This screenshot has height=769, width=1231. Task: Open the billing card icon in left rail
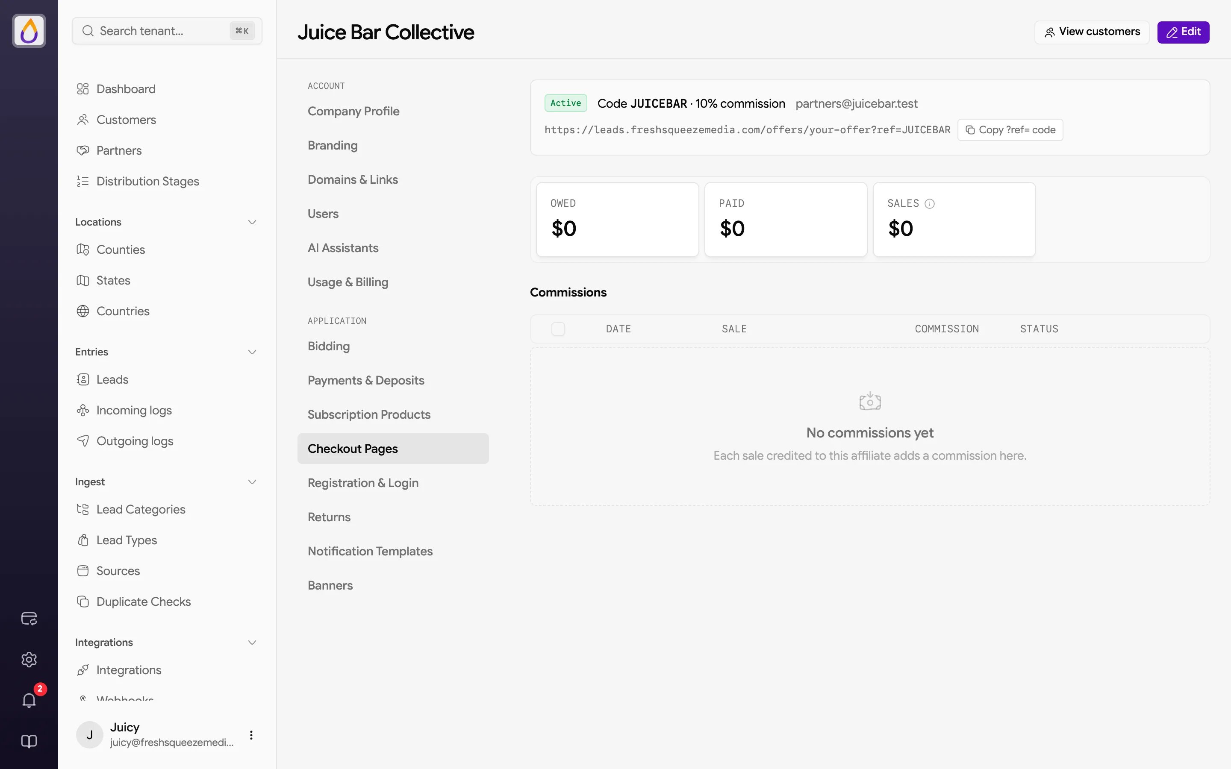pos(29,619)
